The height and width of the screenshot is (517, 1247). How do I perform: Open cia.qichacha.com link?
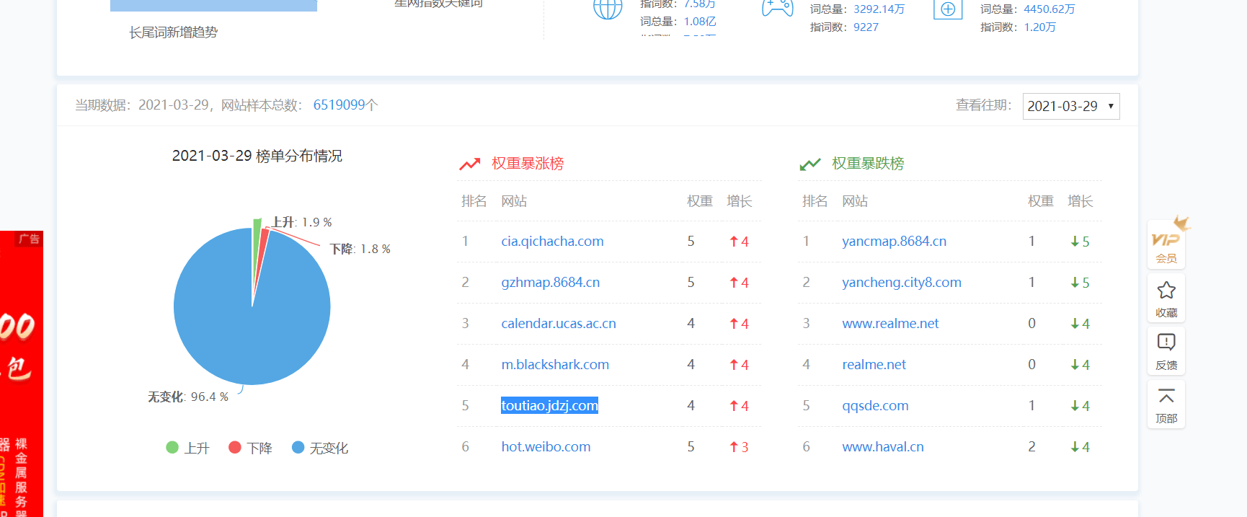pyautogui.click(x=552, y=242)
